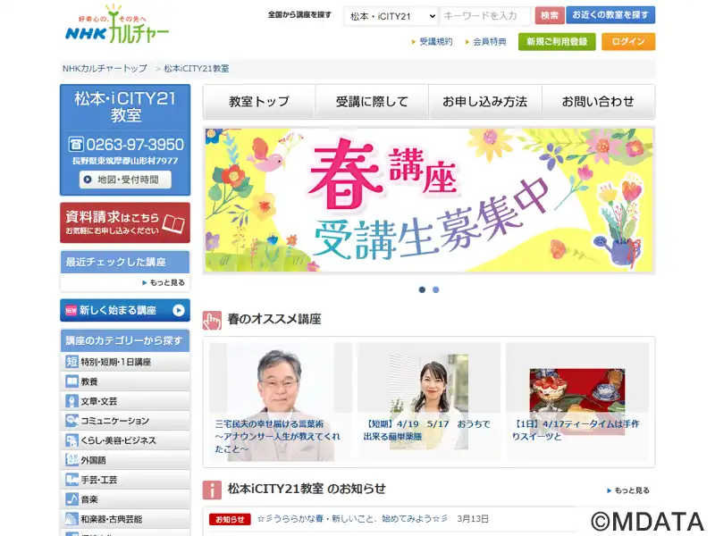
Task: Select the 和楽器・古典芸能 category
Action: [x=125, y=519]
